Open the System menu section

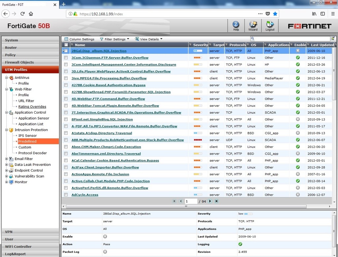tap(30, 40)
